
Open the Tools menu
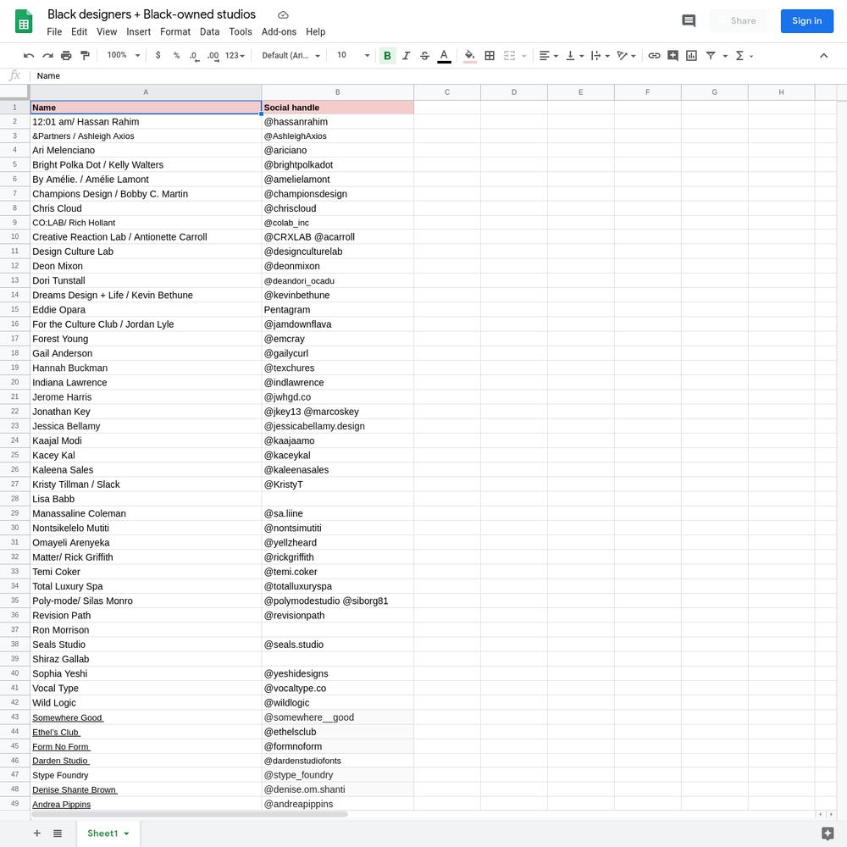(x=241, y=32)
